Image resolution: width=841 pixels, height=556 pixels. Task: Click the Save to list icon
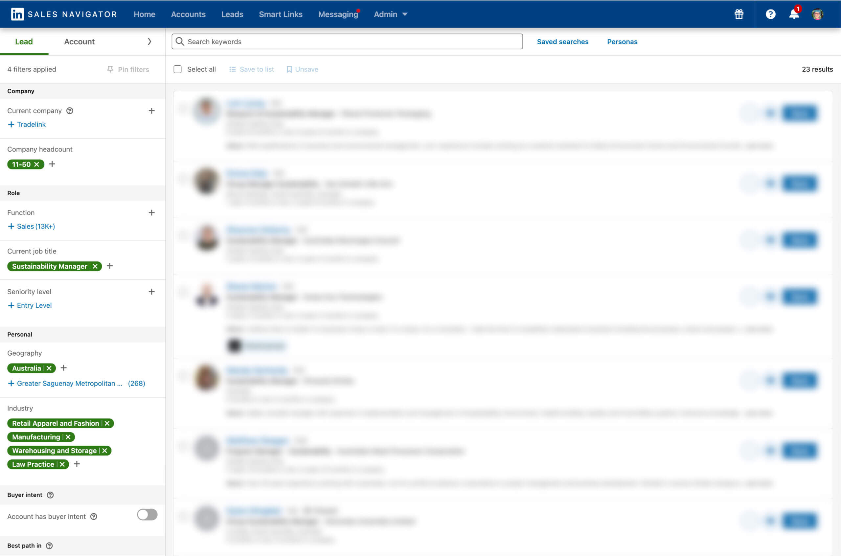pyautogui.click(x=233, y=69)
